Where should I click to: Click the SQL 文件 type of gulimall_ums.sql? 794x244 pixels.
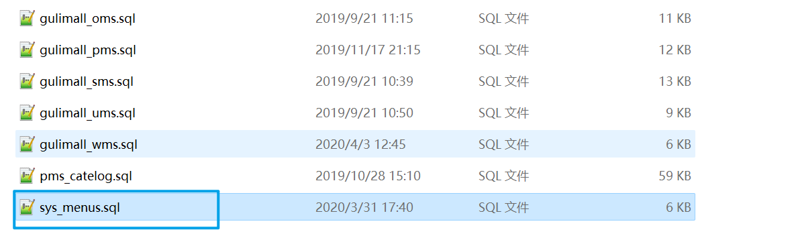point(504,113)
